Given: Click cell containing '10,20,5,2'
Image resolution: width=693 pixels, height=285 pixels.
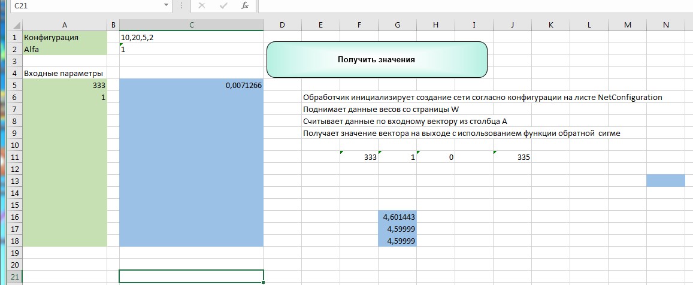Looking at the screenshot, I should tap(191, 38).
